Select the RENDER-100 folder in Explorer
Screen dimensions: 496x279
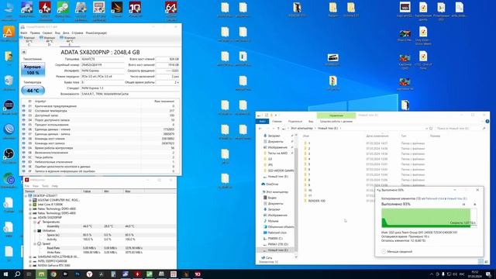coord(317,201)
